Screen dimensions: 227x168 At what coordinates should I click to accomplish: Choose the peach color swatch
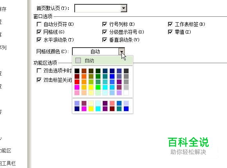84,93
